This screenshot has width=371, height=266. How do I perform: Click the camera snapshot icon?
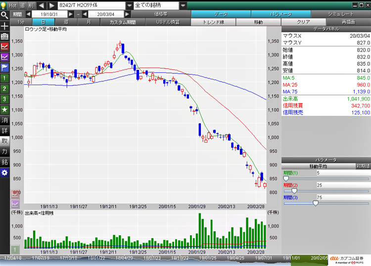[x=4, y=36]
